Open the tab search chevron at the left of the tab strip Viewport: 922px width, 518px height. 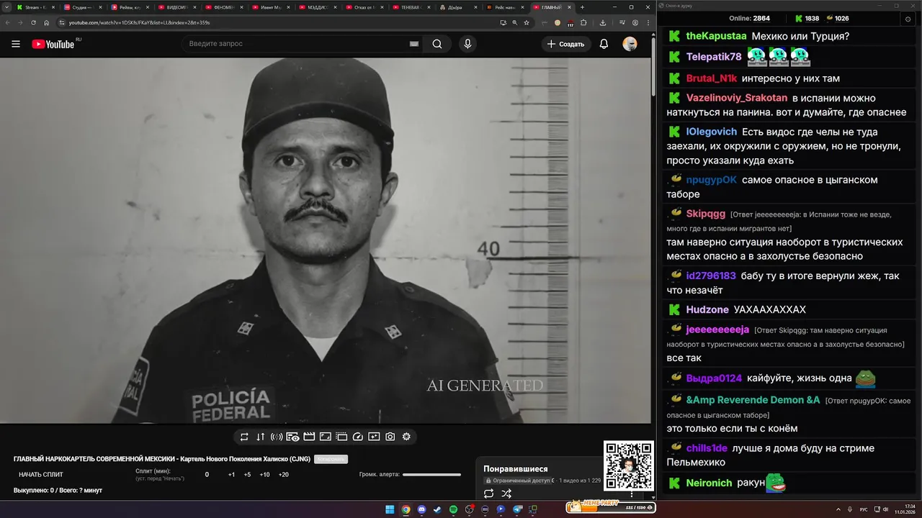[6, 7]
